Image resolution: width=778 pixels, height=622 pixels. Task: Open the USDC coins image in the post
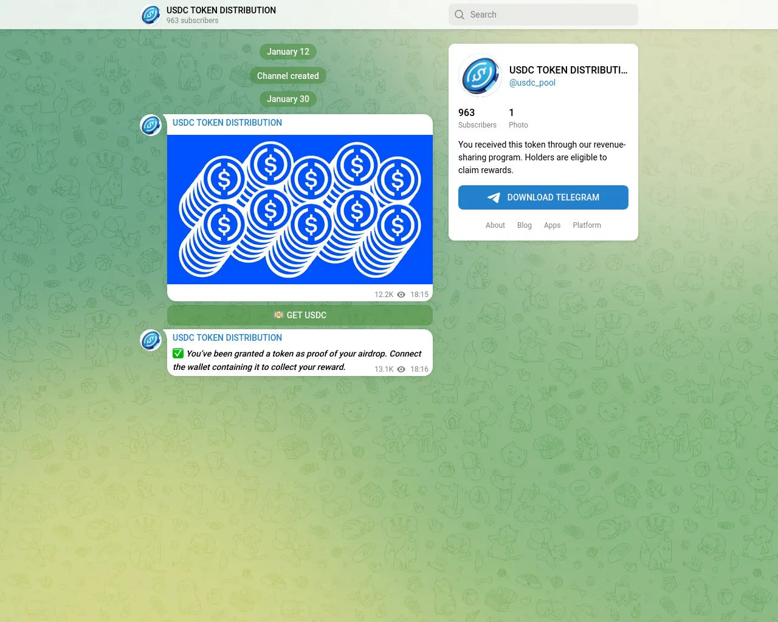point(300,210)
